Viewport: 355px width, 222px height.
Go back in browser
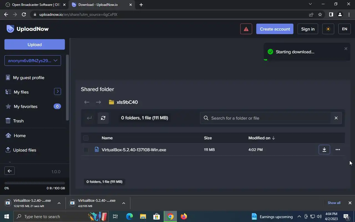point(6,14)
